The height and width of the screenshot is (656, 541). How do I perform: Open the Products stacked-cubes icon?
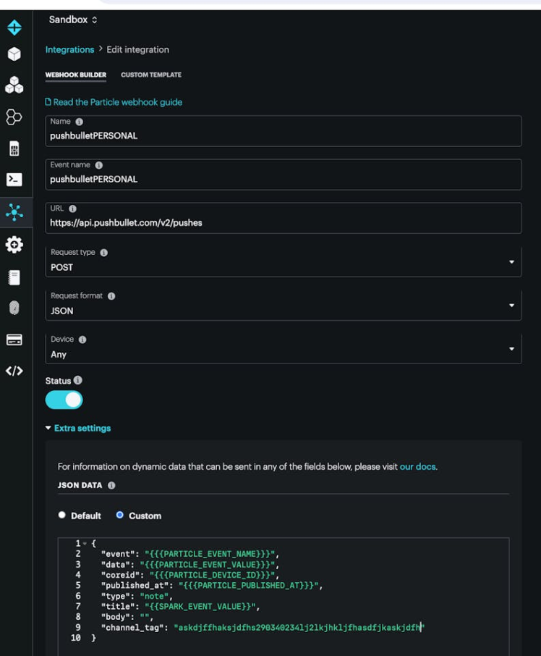[14, 85]
